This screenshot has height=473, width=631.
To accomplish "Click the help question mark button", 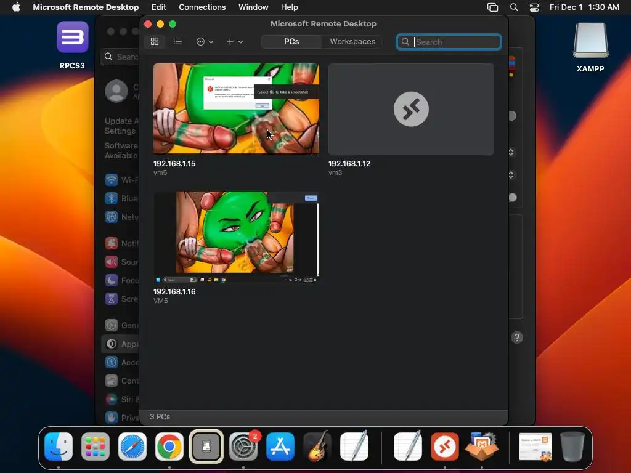I will [x=517, y=338].
